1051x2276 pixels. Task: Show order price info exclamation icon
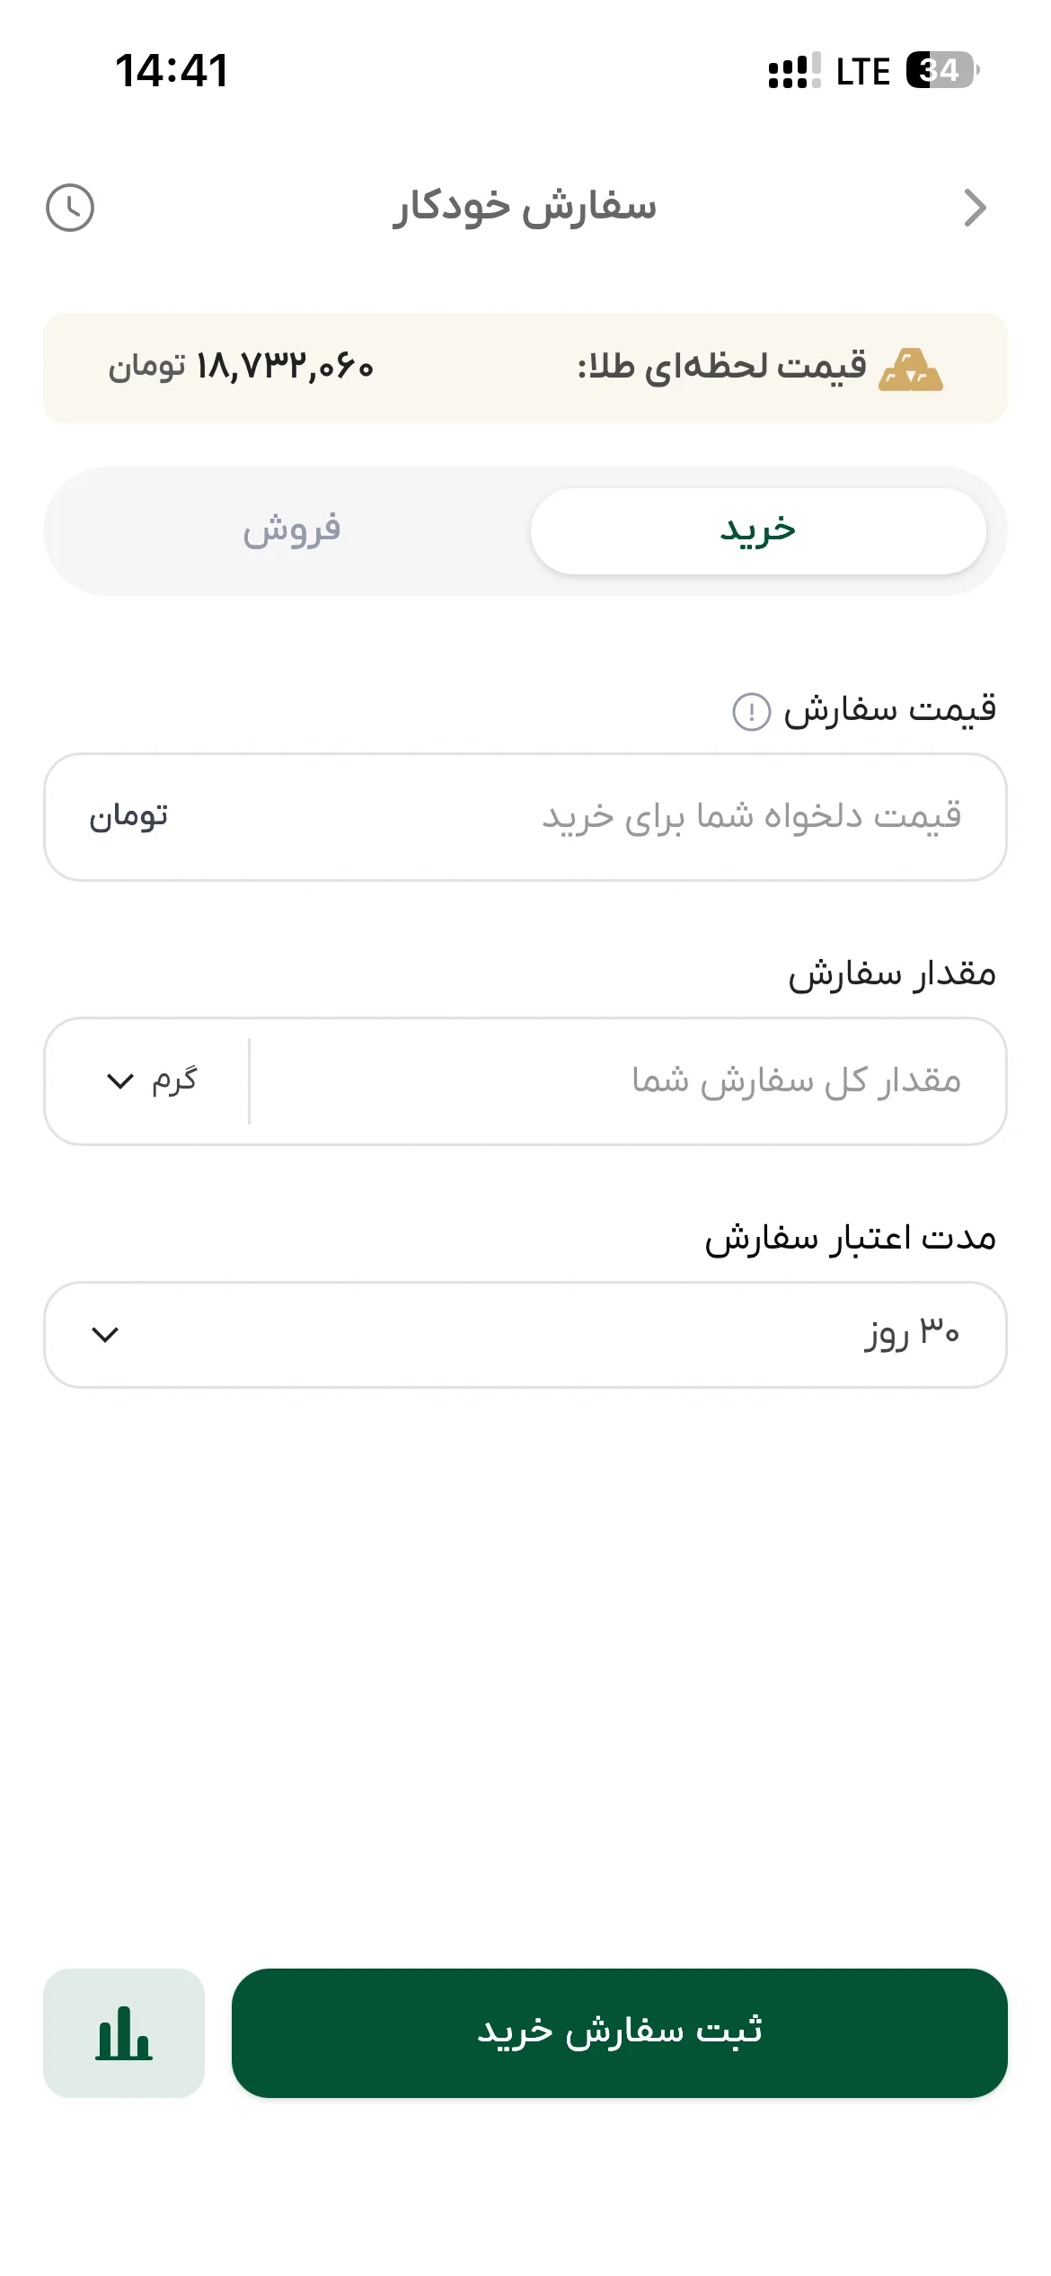pyautogui.click(x=752, y=712)
